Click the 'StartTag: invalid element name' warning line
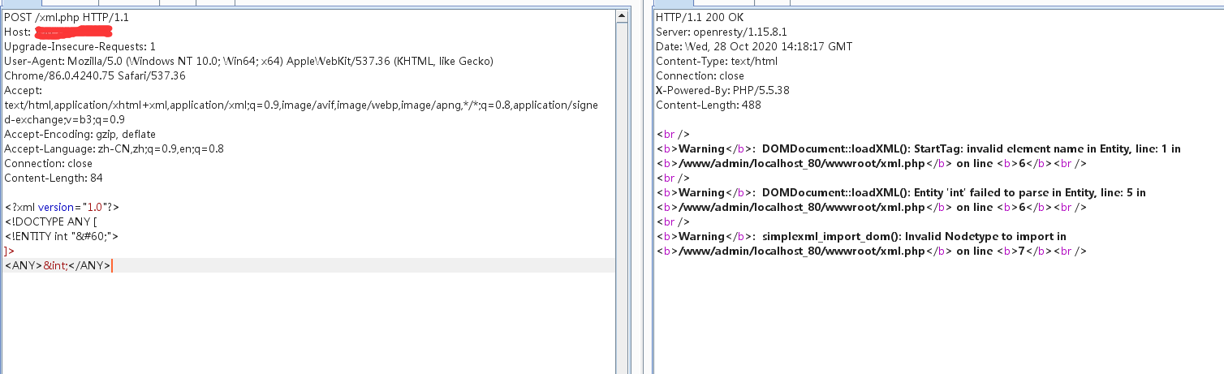This screenshot has height=374, width=1224. [918, 148]
